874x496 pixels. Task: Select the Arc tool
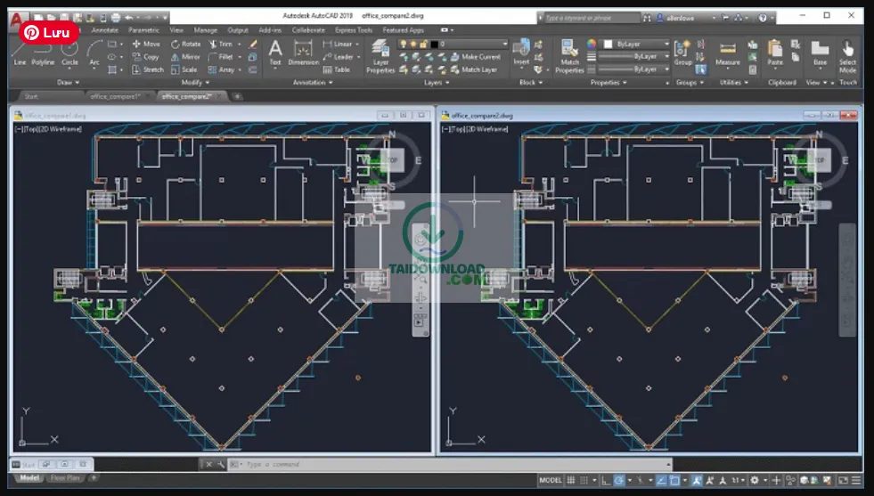click(x=94, y=56)
